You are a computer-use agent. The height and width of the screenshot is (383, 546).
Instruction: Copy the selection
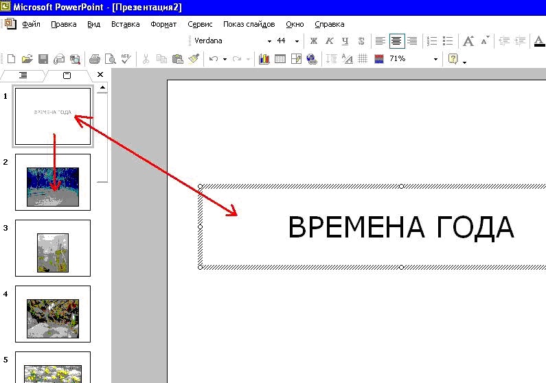[x=161, y=59]
